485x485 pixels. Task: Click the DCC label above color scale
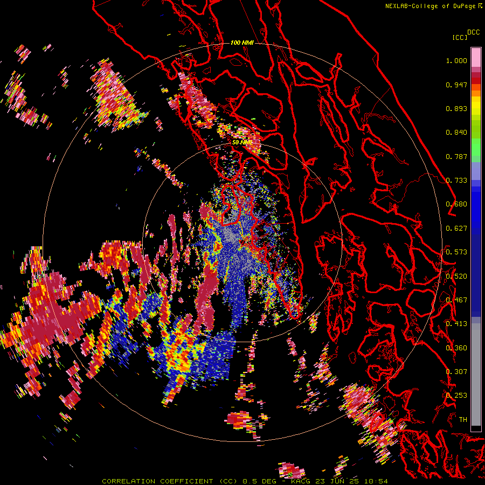[x=473, y=32]
